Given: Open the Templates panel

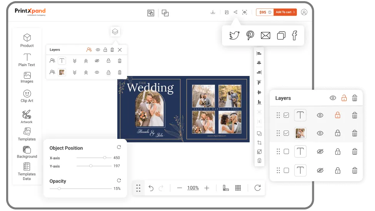Looking at the screenshot, I should [x=27, y=134].
